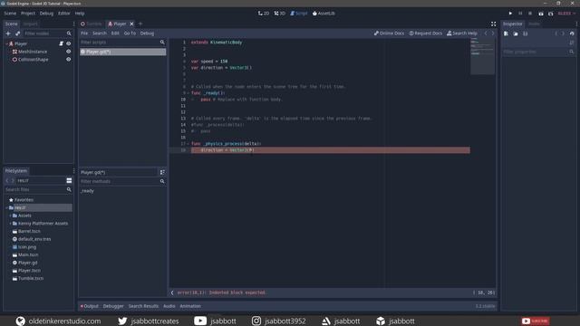Switch to the 2D workspace

point(264,14)
